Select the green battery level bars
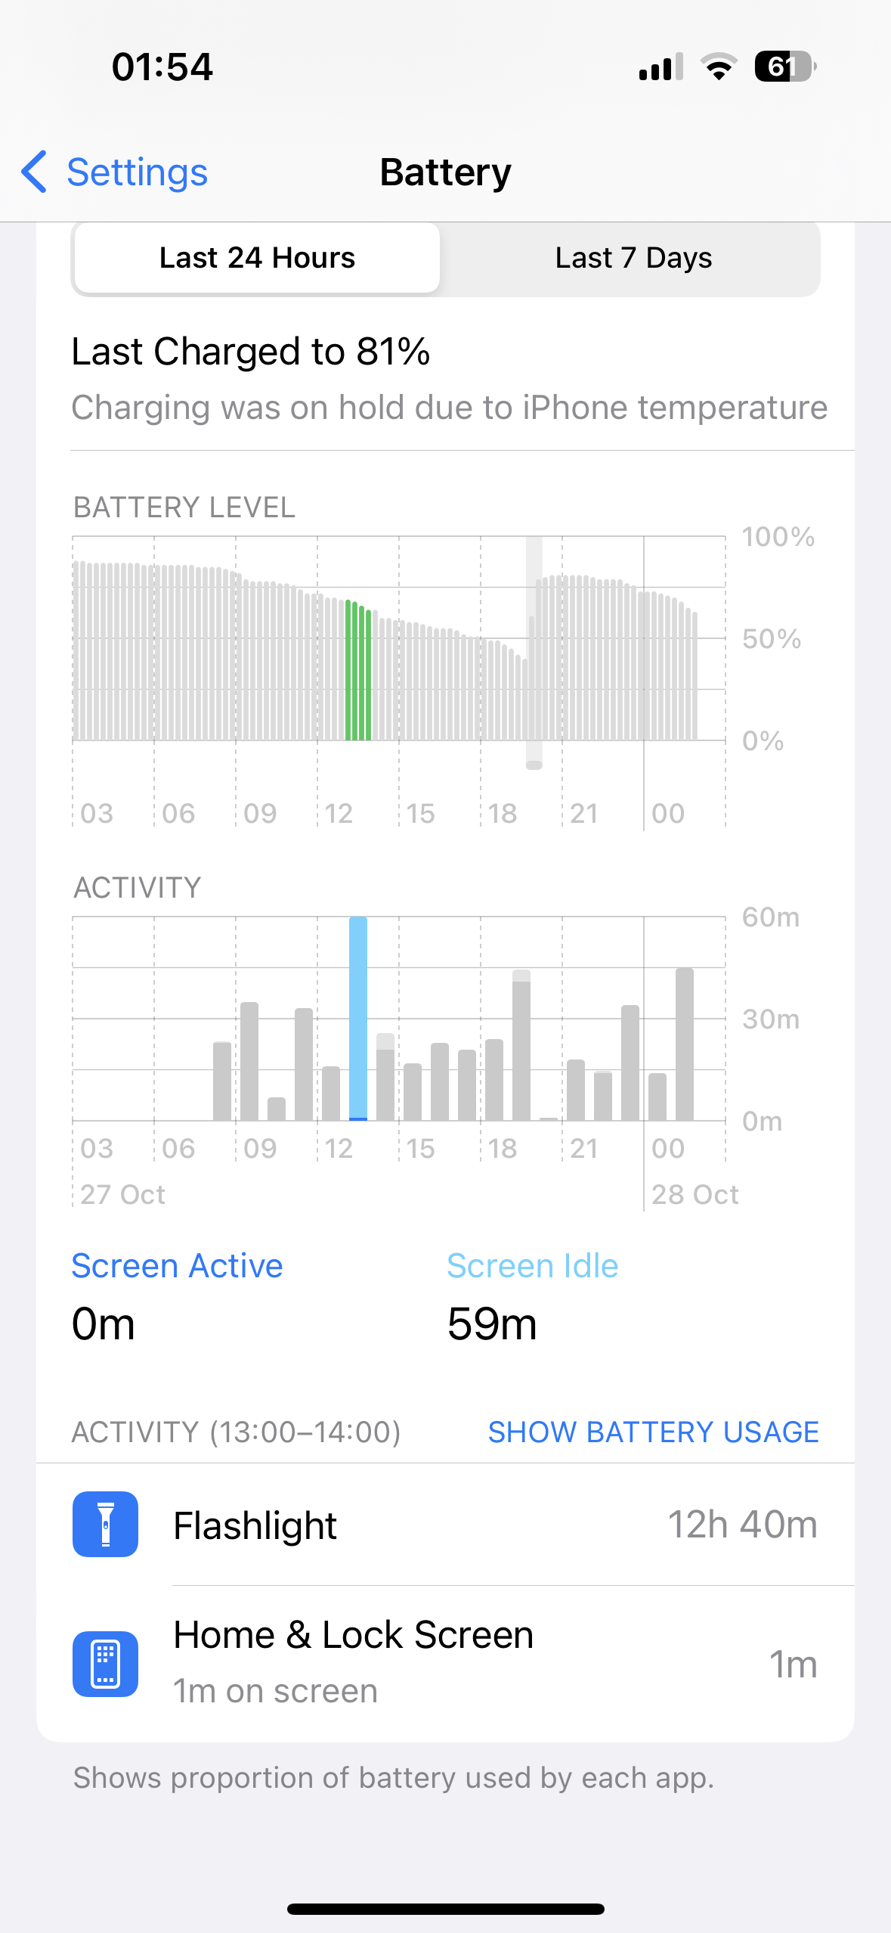Image resolution: width=891 pixels, height=1933 pixels. [x=358, y=670]
